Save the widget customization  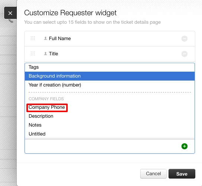click(182, 174)
